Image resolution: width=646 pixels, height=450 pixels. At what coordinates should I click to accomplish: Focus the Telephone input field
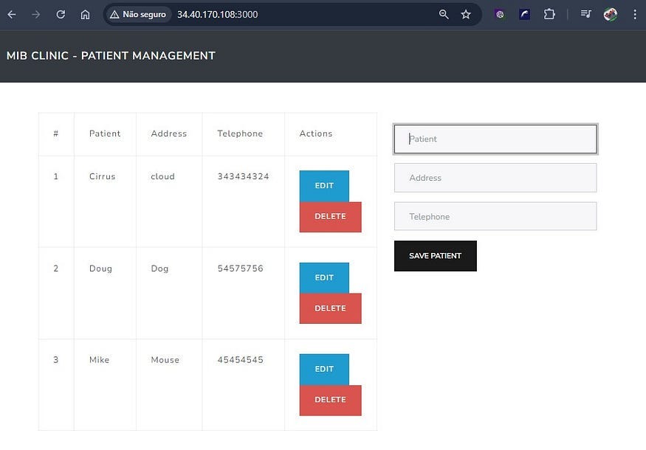click(x=495, y=217)
